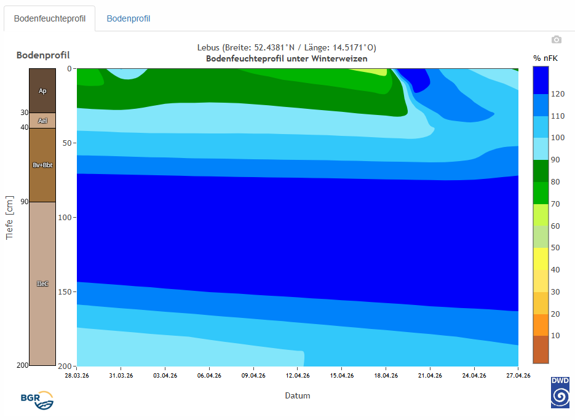The width and height of the screenshot is (575, 420).
Task: Click the yellow 40 % nFK swatch
Action: pyautogui.click(x=541, y=258)
